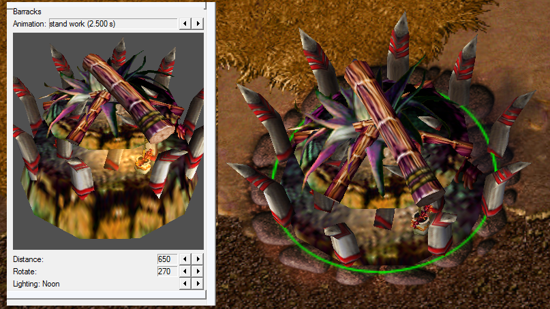The height and width of the screenshot is (309, 550).
Task: Click the 'Barracks' panel title
Action: [x=27, y=12]
